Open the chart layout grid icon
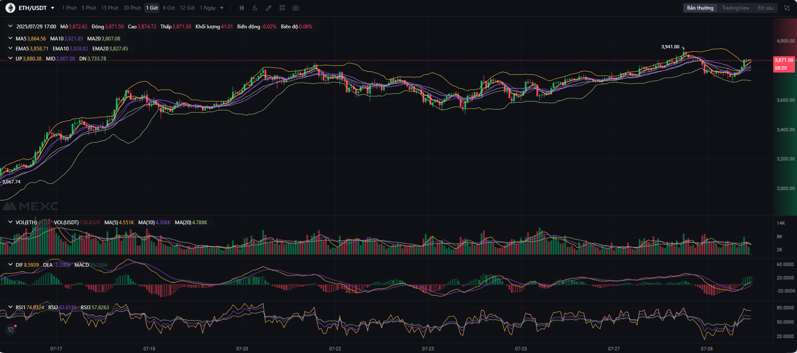797x353 pixels. pyautogui.click(x=282, y=8)
